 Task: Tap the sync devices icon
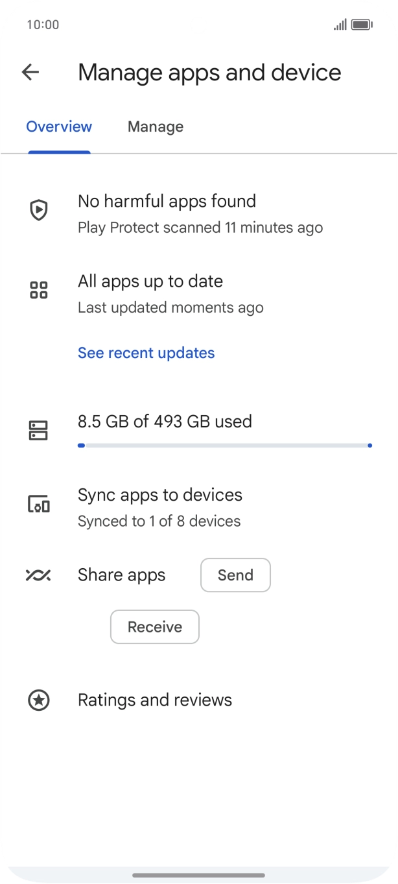(x=39, y=504)
